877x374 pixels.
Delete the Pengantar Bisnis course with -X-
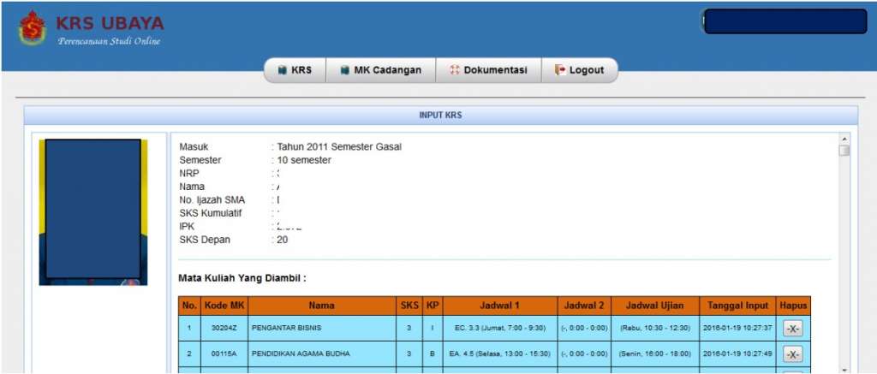tap(792, 328)
